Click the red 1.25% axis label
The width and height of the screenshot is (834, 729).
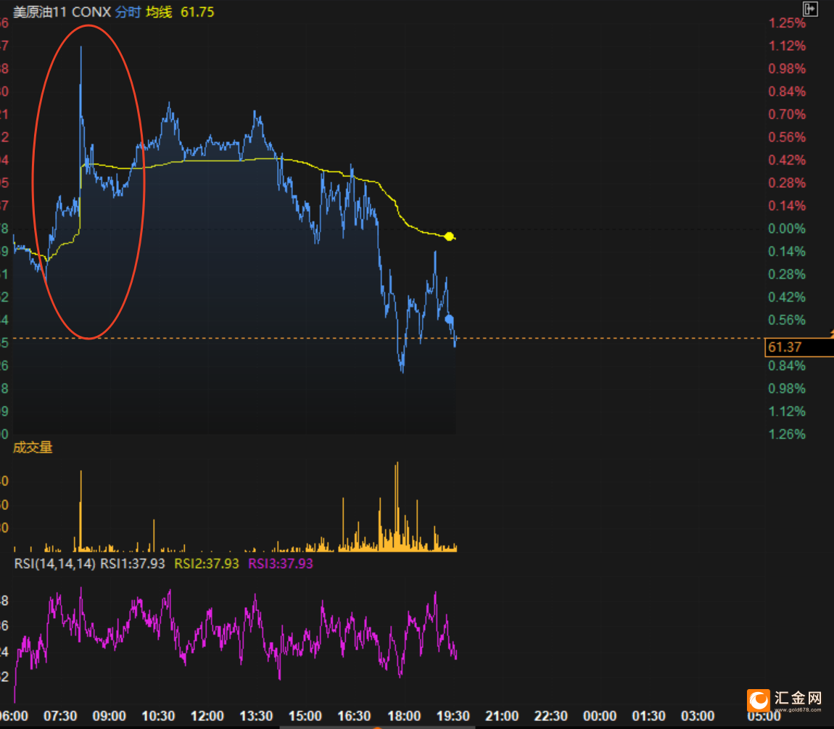click(x=787, y=23)
